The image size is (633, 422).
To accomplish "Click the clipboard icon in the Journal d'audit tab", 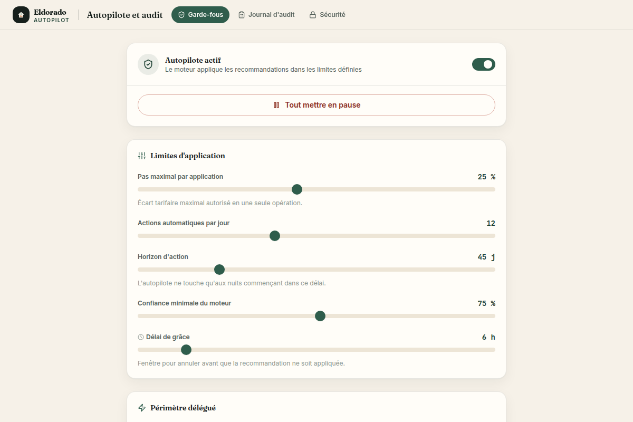I will (242, 15).
